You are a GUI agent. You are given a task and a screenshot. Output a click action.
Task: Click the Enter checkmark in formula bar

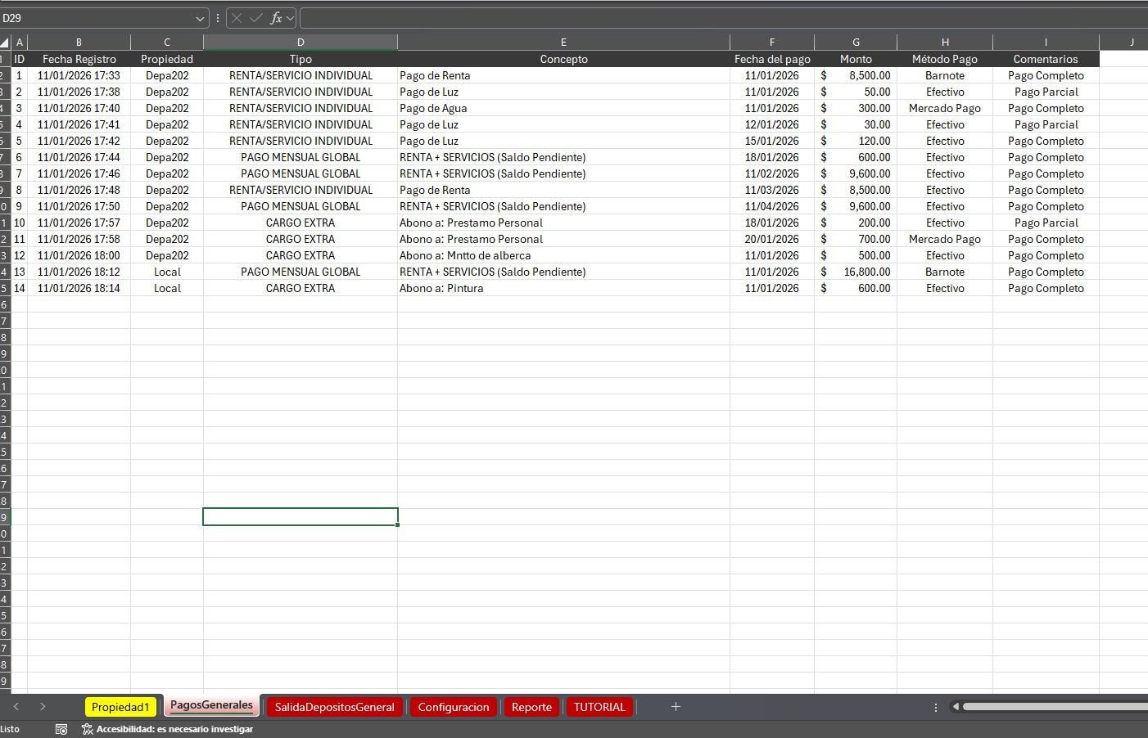pyautogui.click(x=255, y=17)
